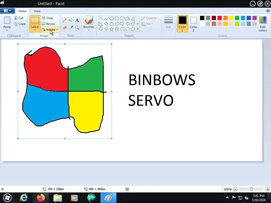This screenshot has width=271, height=203.
Task: Choose the Right arrow shape
Action: tap(122, 24)
